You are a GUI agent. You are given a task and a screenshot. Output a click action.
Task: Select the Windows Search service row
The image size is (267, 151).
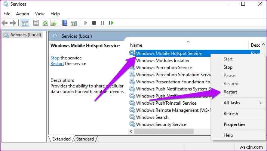click(x=152, y=117)
